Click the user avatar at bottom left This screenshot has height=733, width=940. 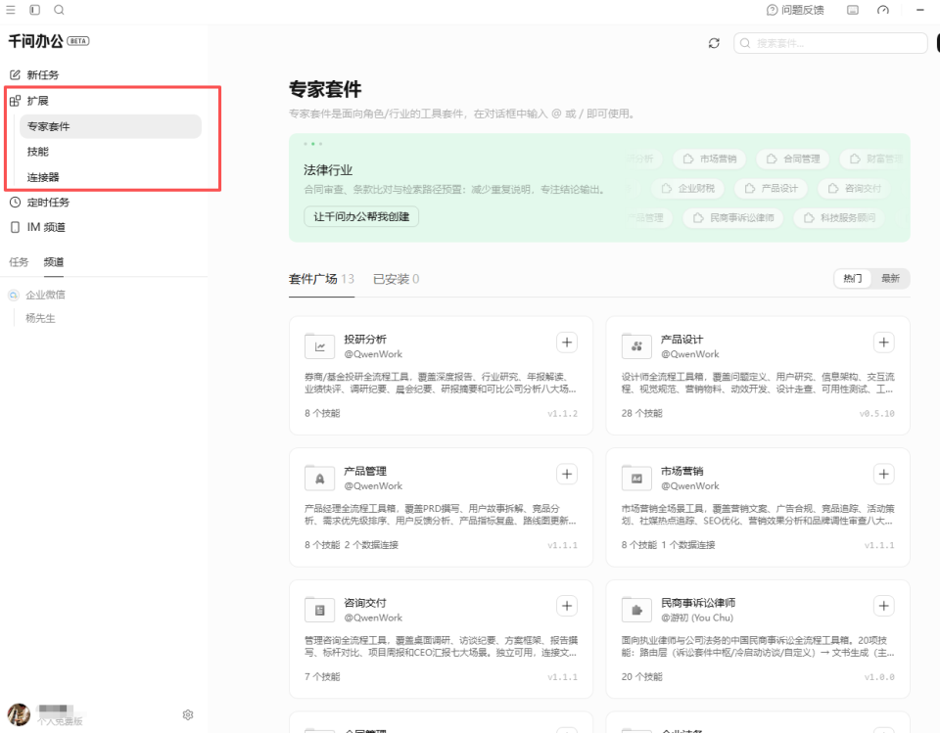19,714
